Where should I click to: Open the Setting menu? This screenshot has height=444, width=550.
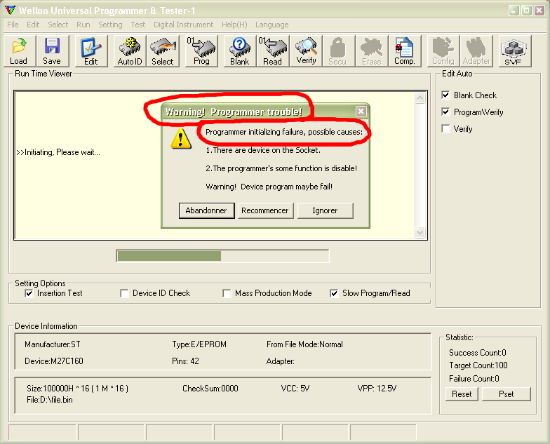110,25
